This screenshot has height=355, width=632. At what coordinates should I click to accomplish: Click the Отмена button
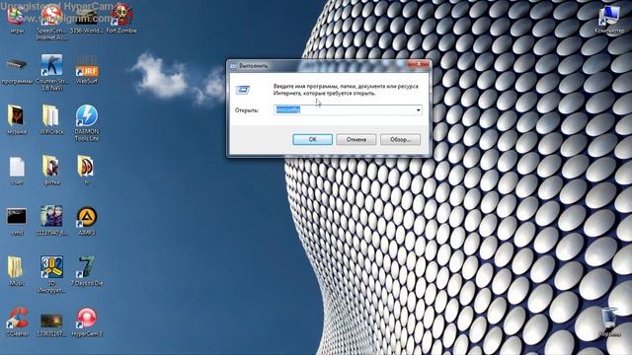point(356,139)
